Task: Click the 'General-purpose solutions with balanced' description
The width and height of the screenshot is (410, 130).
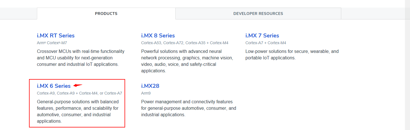Action: pos(78,111)
